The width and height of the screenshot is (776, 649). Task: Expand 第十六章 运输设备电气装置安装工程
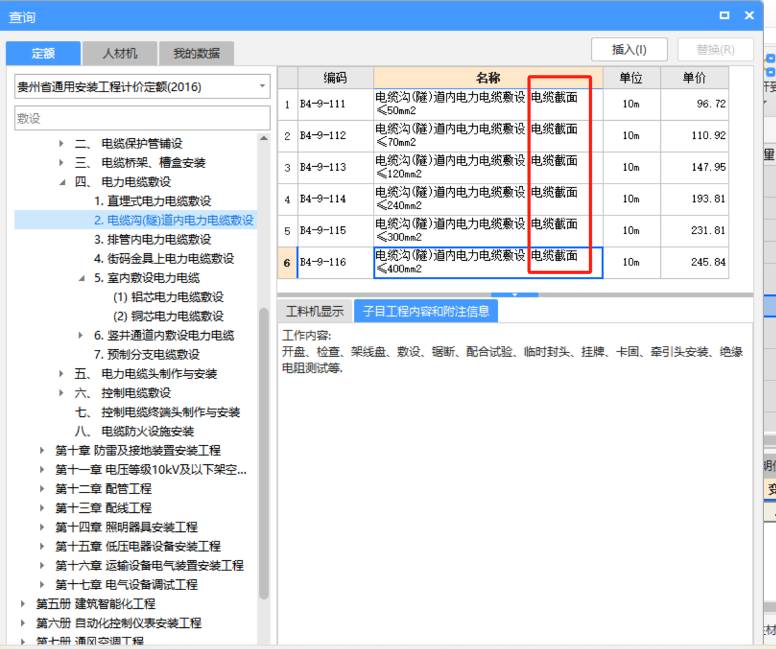point(42,566)
